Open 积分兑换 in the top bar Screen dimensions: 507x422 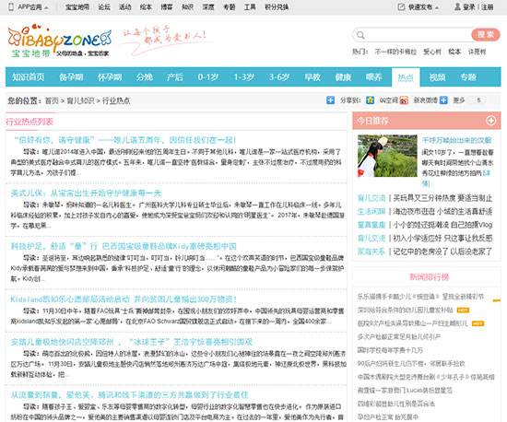tap(277, 7)
